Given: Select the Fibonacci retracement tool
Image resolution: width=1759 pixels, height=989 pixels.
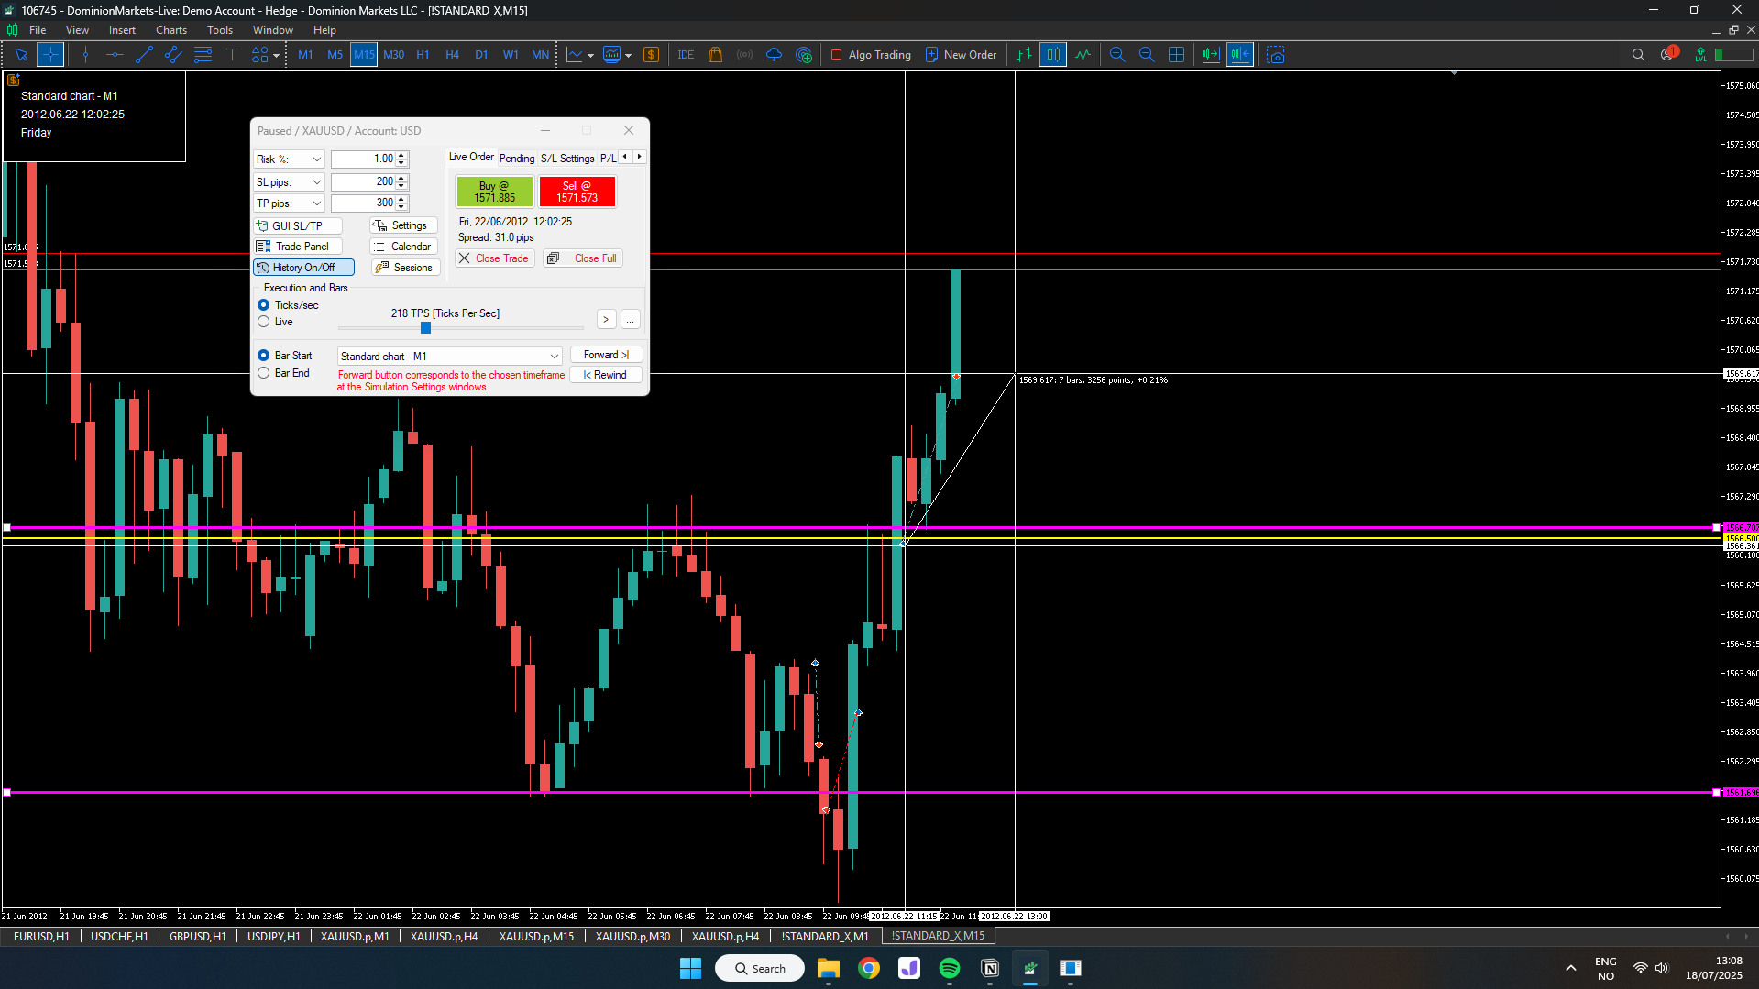Looking at the screenshot, I should tap(203, 55).
